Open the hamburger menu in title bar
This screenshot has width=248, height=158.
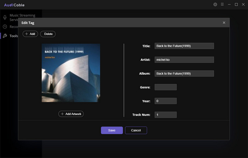coord(222,4)
